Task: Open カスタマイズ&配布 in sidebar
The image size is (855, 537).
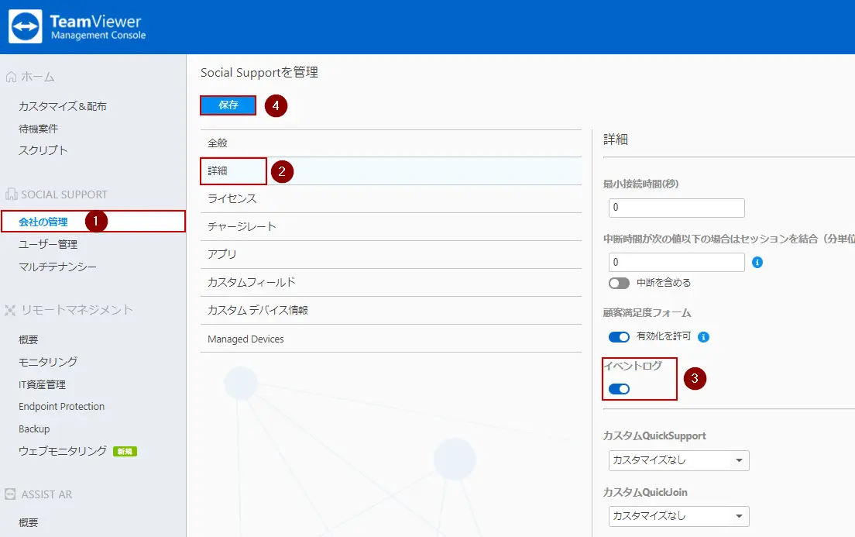Action: pyautogui.click(x=63, y=106)
